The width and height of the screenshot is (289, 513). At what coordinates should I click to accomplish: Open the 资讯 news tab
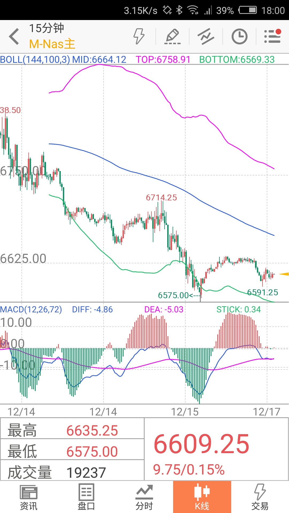coord(29,498)
